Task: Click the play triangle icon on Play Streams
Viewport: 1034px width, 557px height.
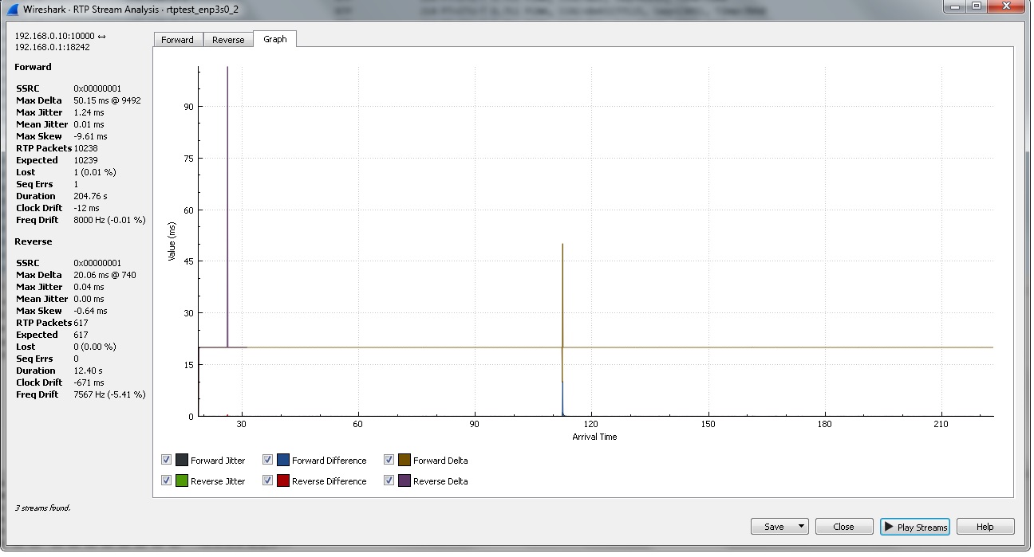Action: [889, 527]
